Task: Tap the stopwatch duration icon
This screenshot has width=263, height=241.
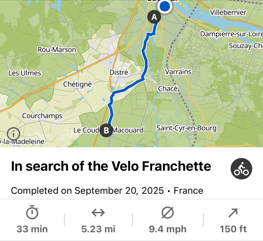Action: click(32, 213)
